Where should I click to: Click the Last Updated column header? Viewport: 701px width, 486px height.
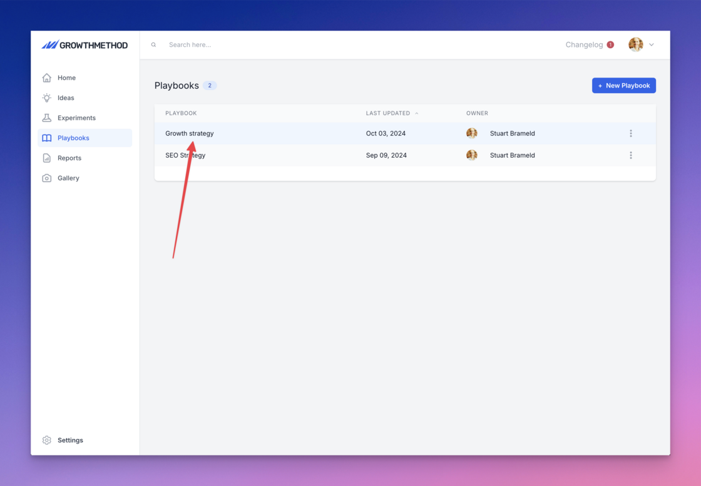pos(388,113)
